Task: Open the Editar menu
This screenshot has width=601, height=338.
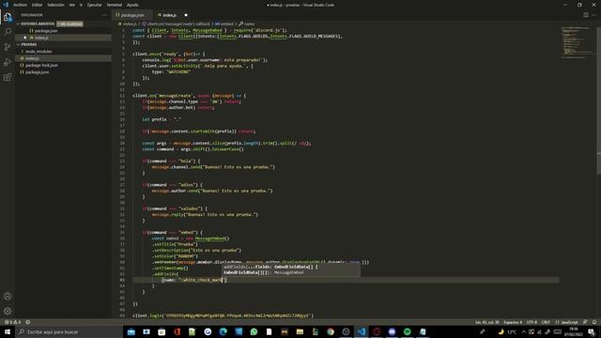Action: click(37, 5)
